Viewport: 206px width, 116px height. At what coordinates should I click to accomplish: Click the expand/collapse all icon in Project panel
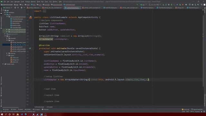tap(18, 8)
